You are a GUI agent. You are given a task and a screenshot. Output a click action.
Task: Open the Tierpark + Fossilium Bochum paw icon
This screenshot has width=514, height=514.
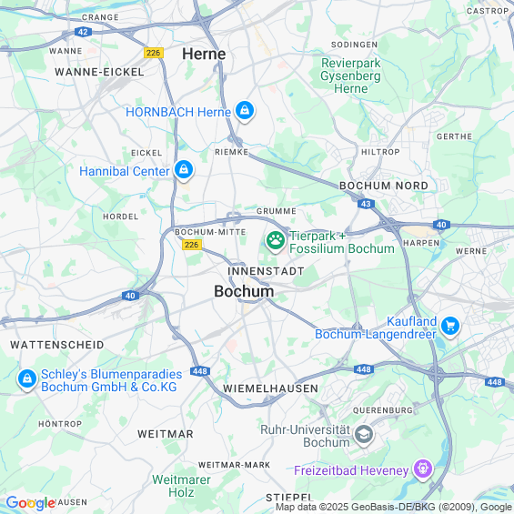pyautogui.click(x=276, y=241)
